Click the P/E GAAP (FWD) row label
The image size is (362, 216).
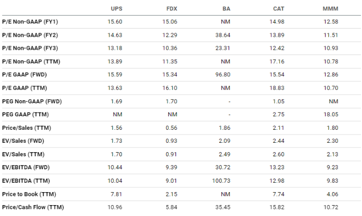click(24, 75)
